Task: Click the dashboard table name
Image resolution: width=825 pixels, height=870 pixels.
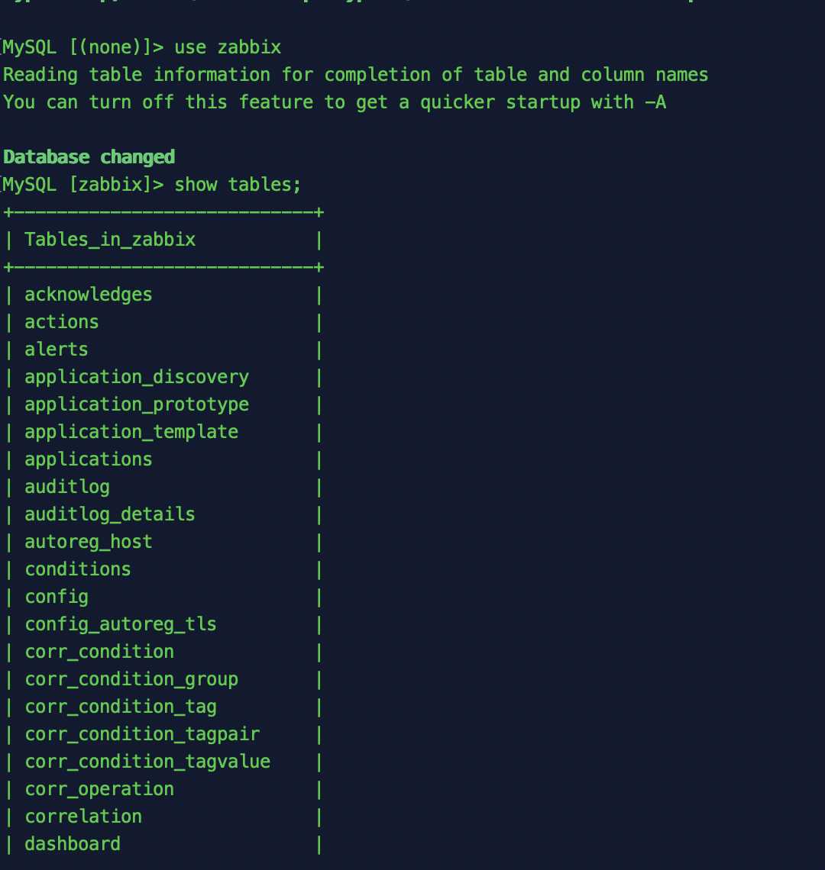Action: [73, 844]
